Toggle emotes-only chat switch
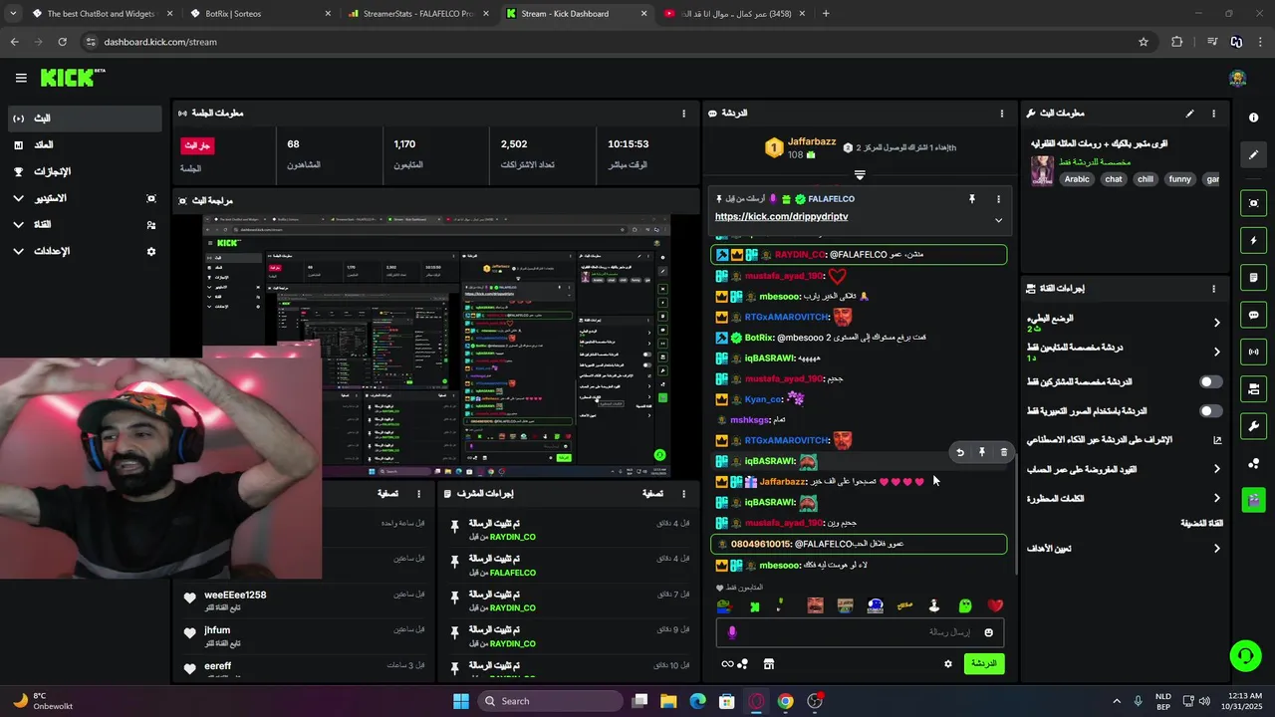Image resolution: width=1275 pixels, height=717 pixels. [x=1210, y=410]
